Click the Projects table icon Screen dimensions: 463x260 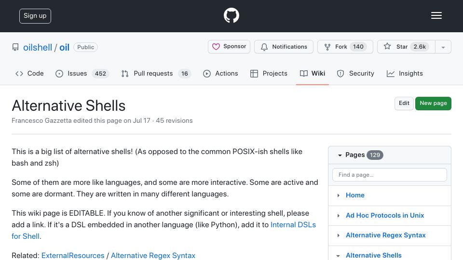[x=254, y=73]
